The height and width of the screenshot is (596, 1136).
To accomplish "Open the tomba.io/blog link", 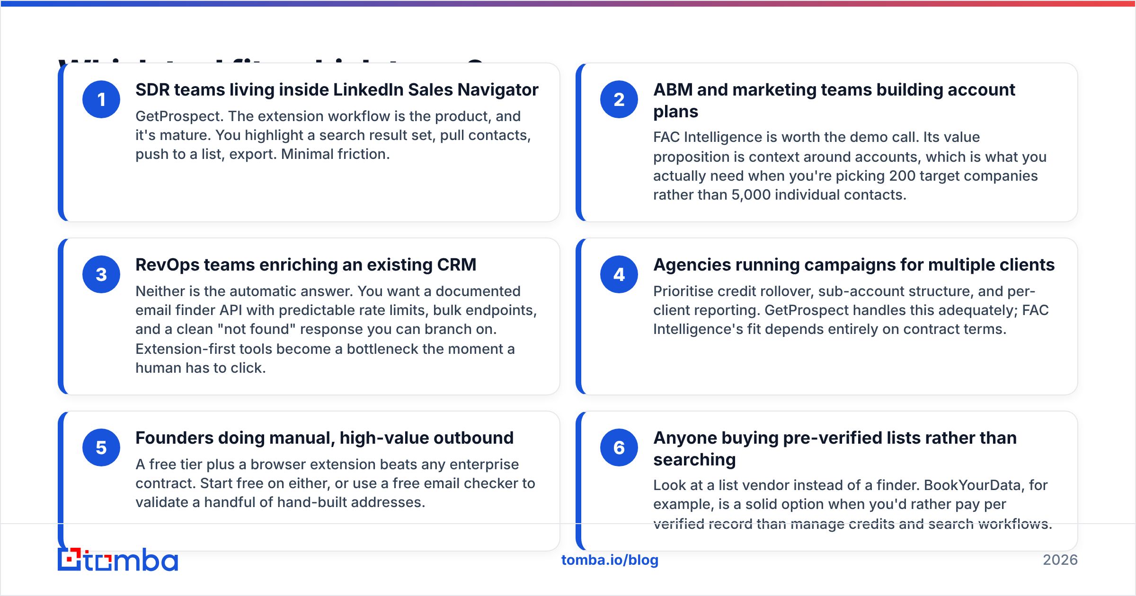I will pos(610,560).
